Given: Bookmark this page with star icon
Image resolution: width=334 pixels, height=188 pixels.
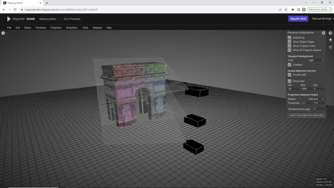Looking at the screenshot, I should coord(286,9).
